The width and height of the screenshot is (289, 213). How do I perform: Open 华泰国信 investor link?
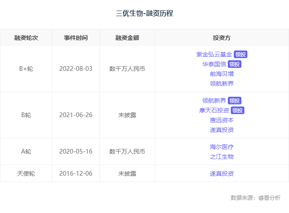point(214,64)
